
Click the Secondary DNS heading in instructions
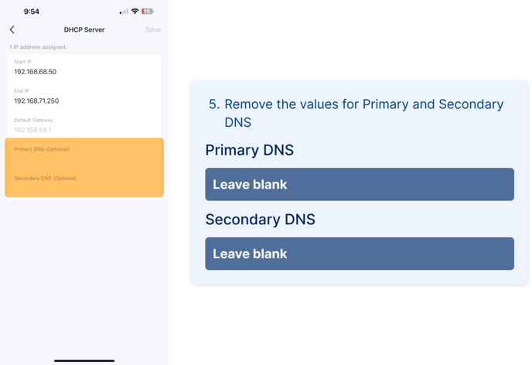(x=261, y=220)
